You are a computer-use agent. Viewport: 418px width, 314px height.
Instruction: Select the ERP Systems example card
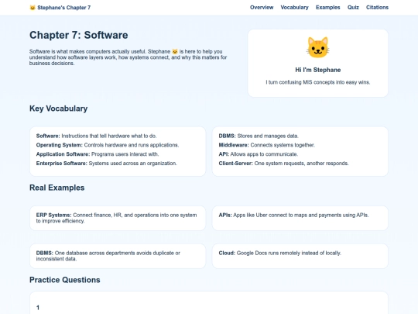pos(118,218)
